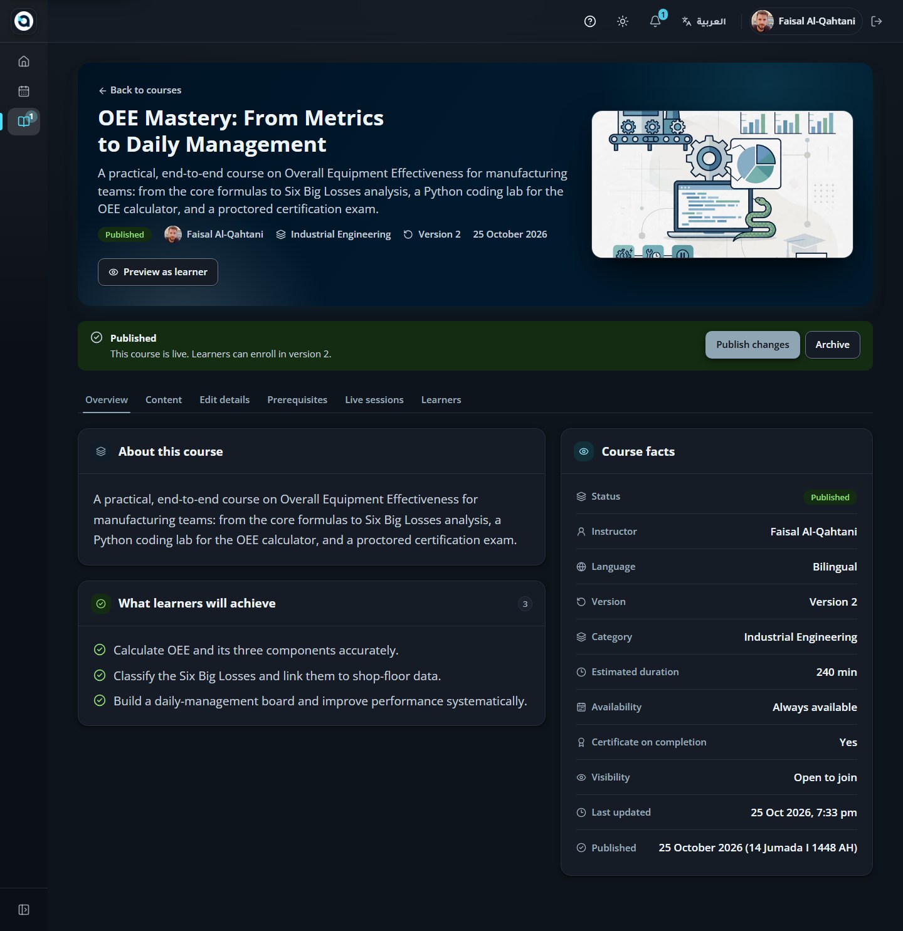Click the Always available value
903x931 pixels.
[815, 707]
